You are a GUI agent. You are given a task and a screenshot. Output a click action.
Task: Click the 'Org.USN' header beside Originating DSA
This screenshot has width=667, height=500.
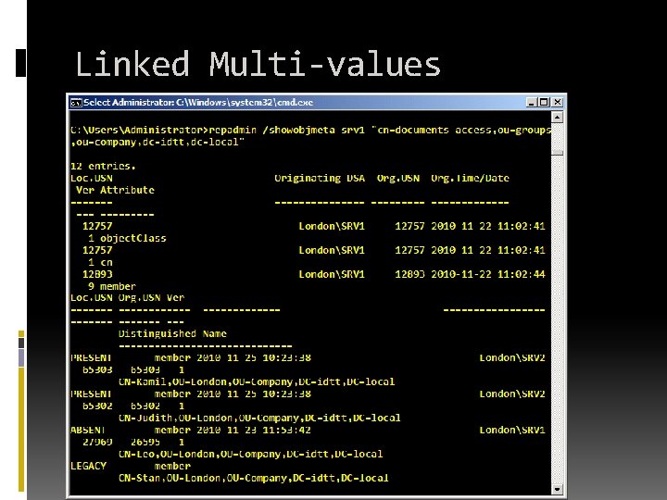click(398, 178)
